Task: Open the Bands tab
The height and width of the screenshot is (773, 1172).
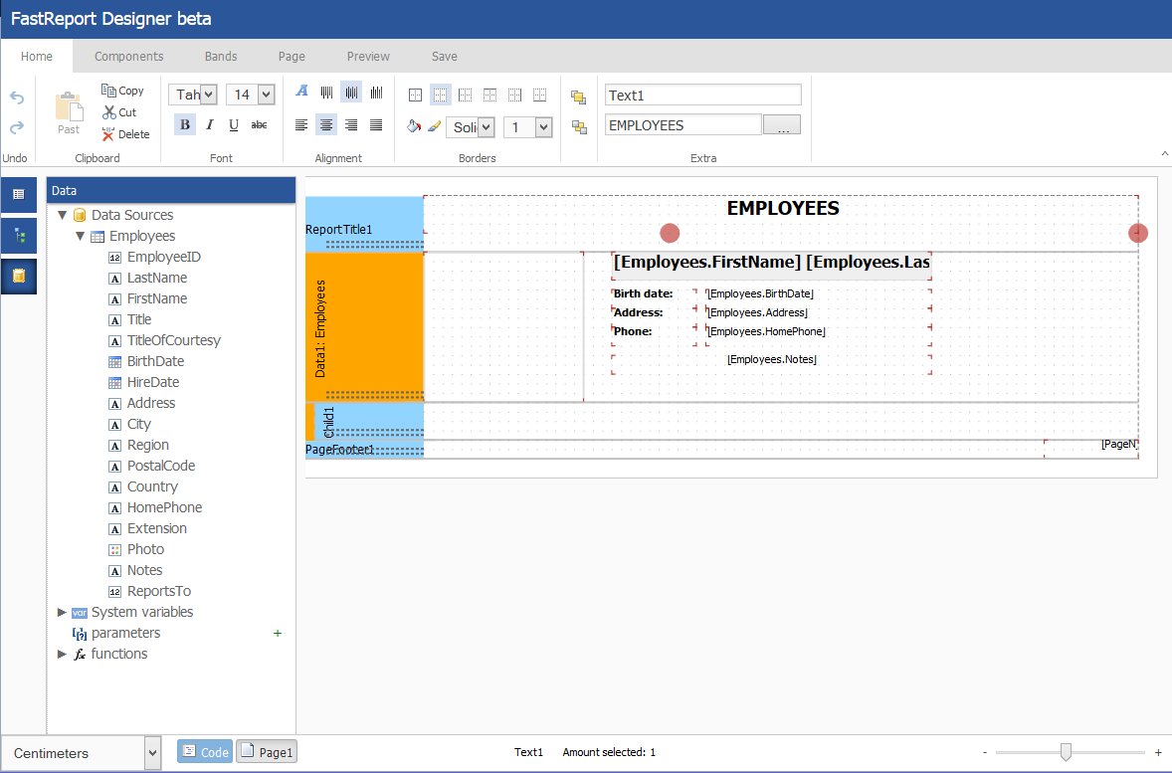Action: point(221,56)
